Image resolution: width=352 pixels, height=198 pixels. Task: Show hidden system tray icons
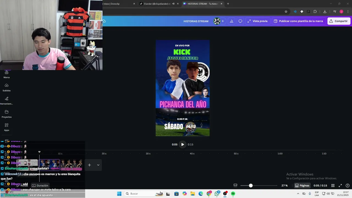(298, 194)
